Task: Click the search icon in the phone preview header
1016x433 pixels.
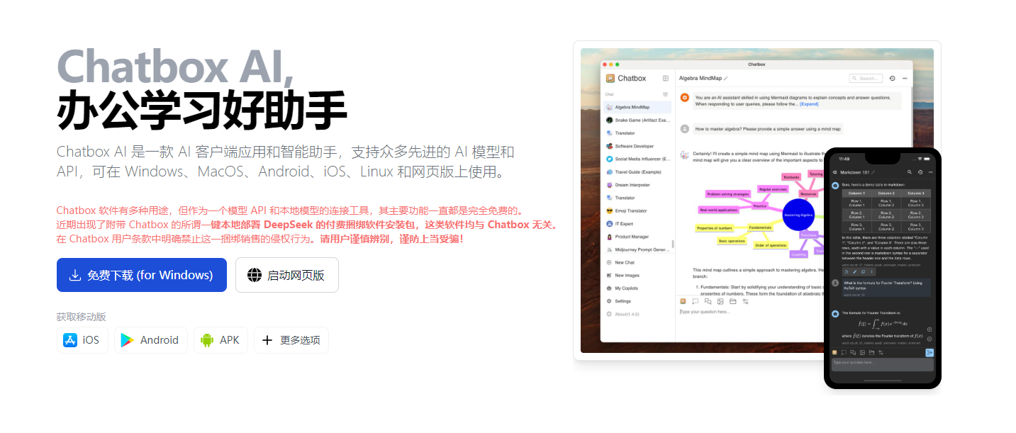Action: (910, 172)
